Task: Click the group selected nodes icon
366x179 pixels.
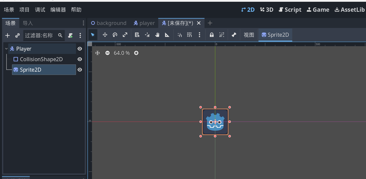Action: (221, 35)
